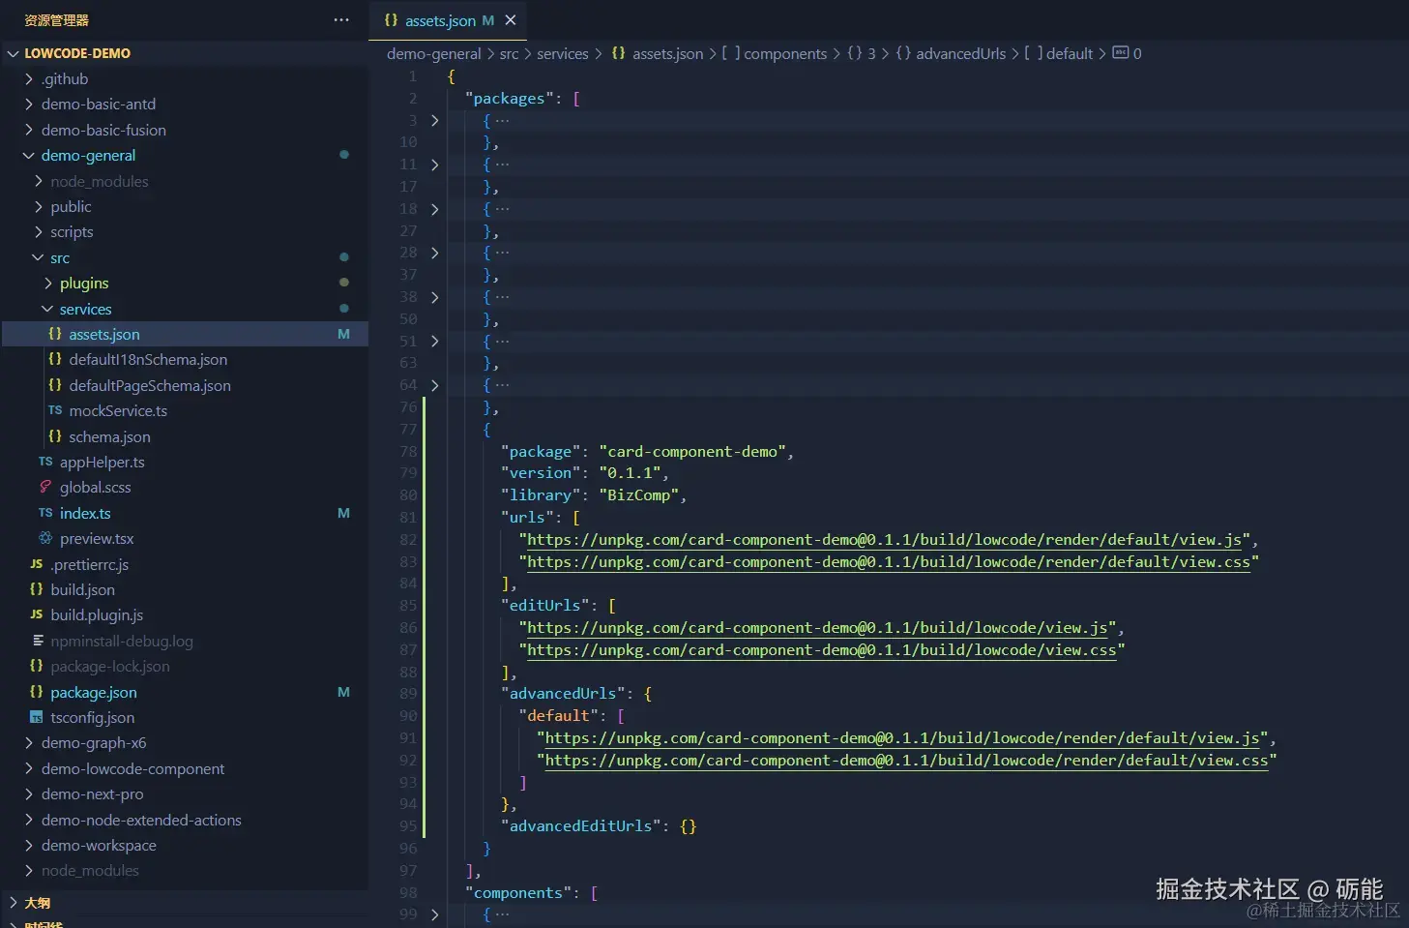Open the explorer more actions ellipsis menu
Image resolution: width=1409 pixels, height=928 pixels.
pos(341,20)
